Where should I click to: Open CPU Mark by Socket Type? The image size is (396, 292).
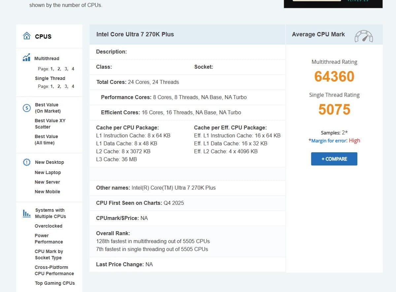coord(49,254)
